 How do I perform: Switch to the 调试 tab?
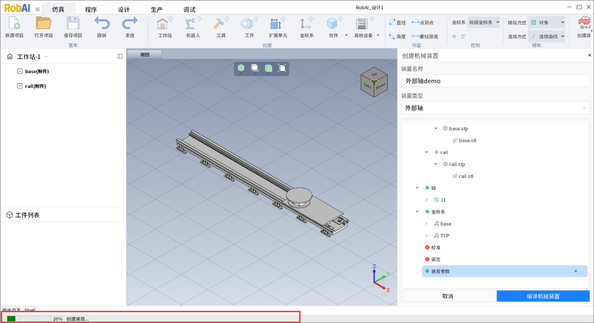[189, 9]
